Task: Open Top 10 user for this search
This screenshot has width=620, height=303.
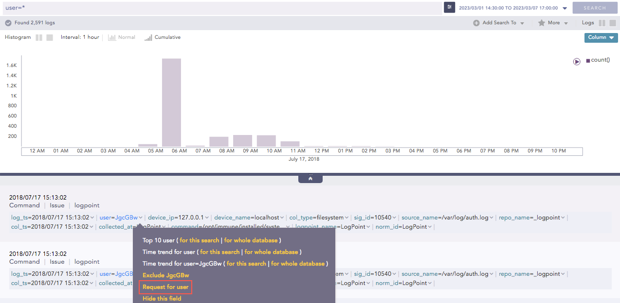Action: coord(199,240)
